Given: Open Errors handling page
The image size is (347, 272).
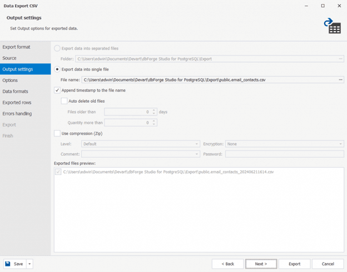Looking at the screenshot, I should point(17,114).
